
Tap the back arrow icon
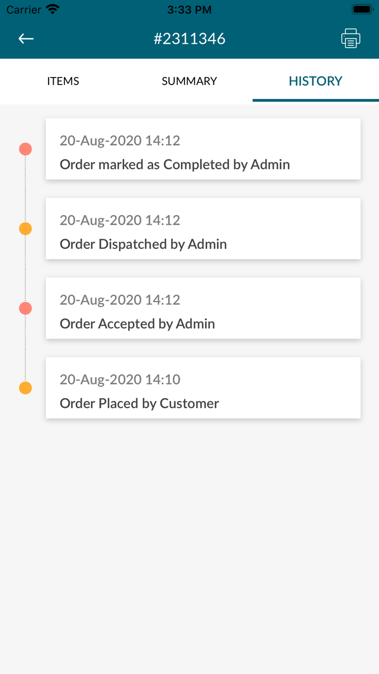pyautogui.click(x=26, y=38)
